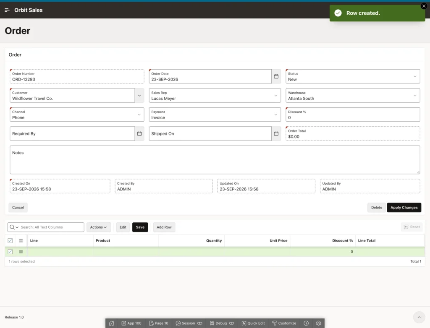Click into the Shipped On field
Screen dimensions: 430x328
pyautogui.click(x=210, y=134)
